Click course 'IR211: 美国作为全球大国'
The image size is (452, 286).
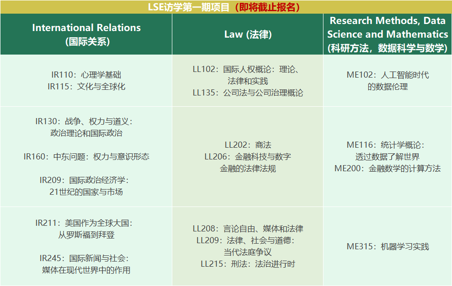pos(84,223)
